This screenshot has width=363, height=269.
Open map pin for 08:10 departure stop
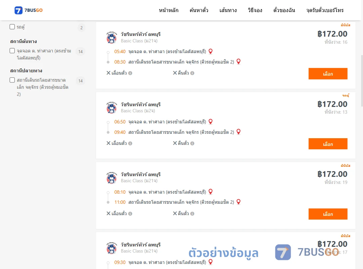(210, 192)
